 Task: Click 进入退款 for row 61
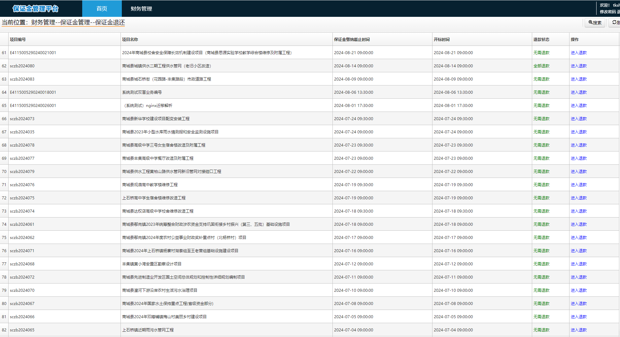(x=579, y=53)
